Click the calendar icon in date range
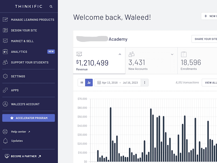The height and width of the screenshot is (163, 217). [99, 83]
